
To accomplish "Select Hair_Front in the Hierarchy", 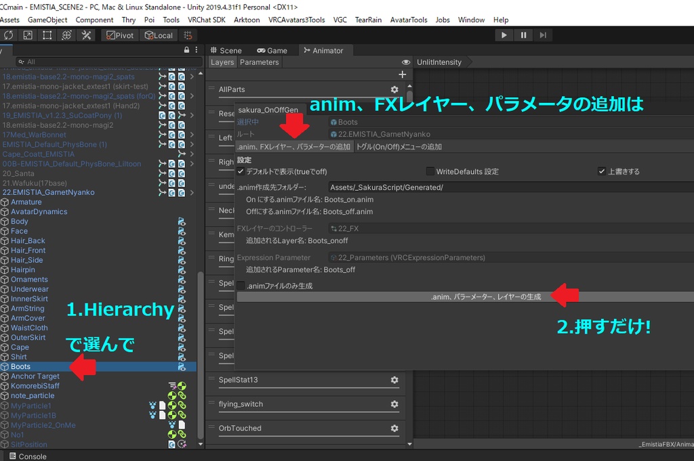I will coord(28,250).
